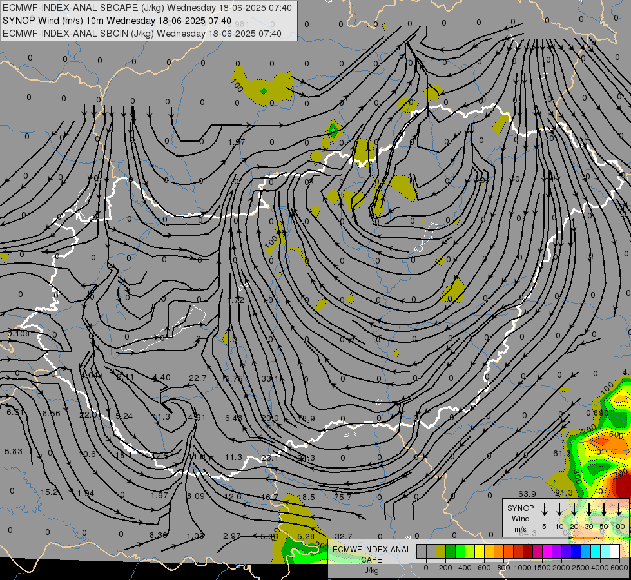Click the map value 1.72
The width and height of the screenshot is (631, 580).
coord(236,300)
